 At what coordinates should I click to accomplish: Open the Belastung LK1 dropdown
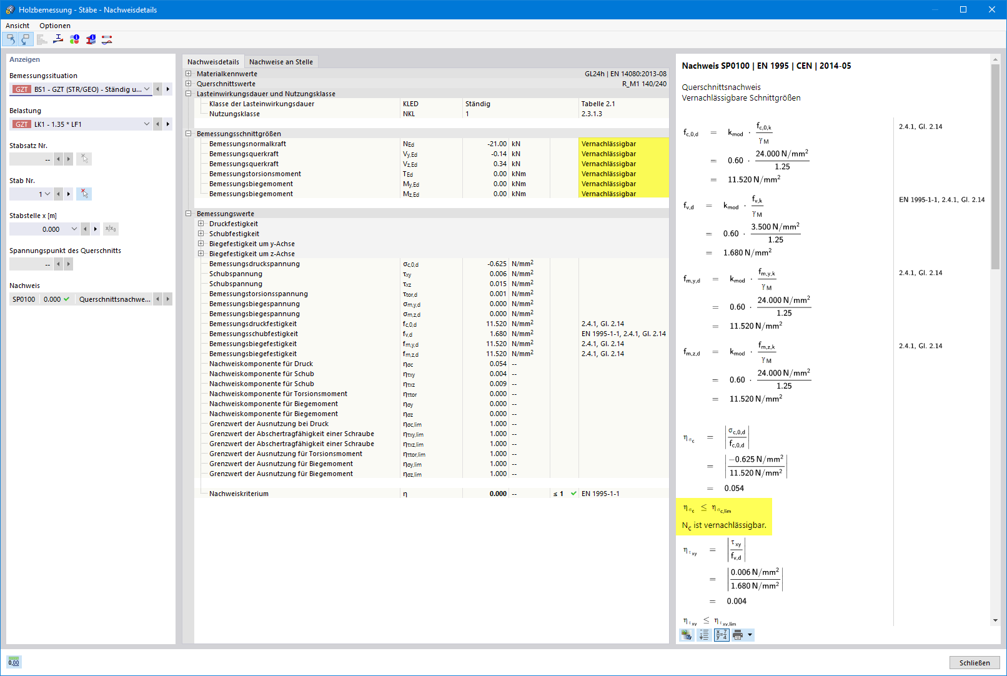pos(81,124)
